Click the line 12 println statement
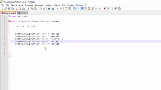Viewport: 161px width, 90px height. 38,44
